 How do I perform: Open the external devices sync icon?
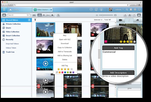pos(96,9)
